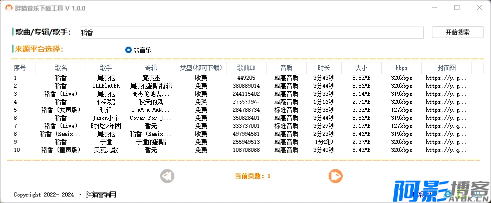Screen dimensions: 491x203
Task: Click duration 2分23秒
Action: coord(324,134)
